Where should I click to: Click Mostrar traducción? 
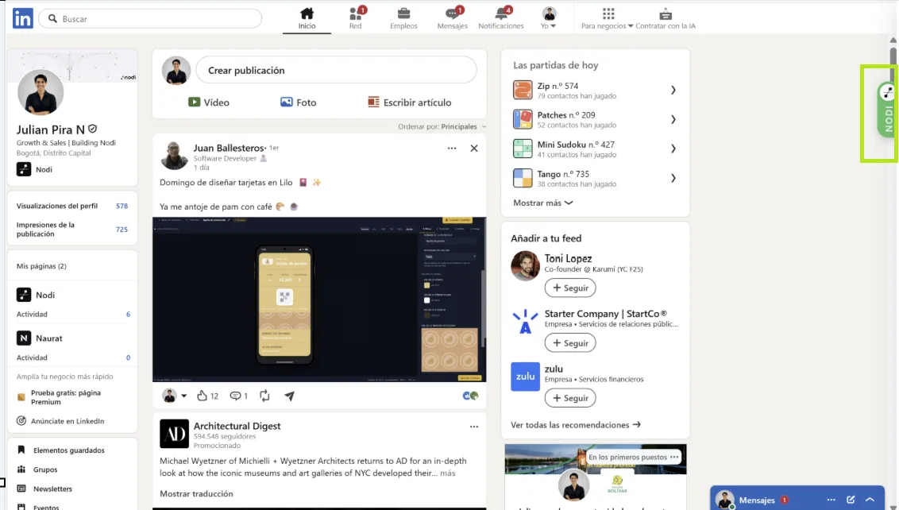click(196, 493)
